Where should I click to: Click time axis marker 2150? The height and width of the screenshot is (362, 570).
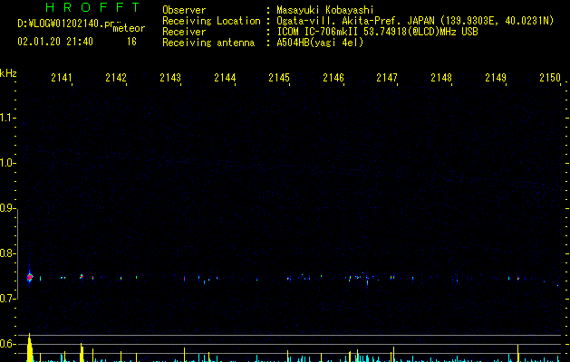550,78
